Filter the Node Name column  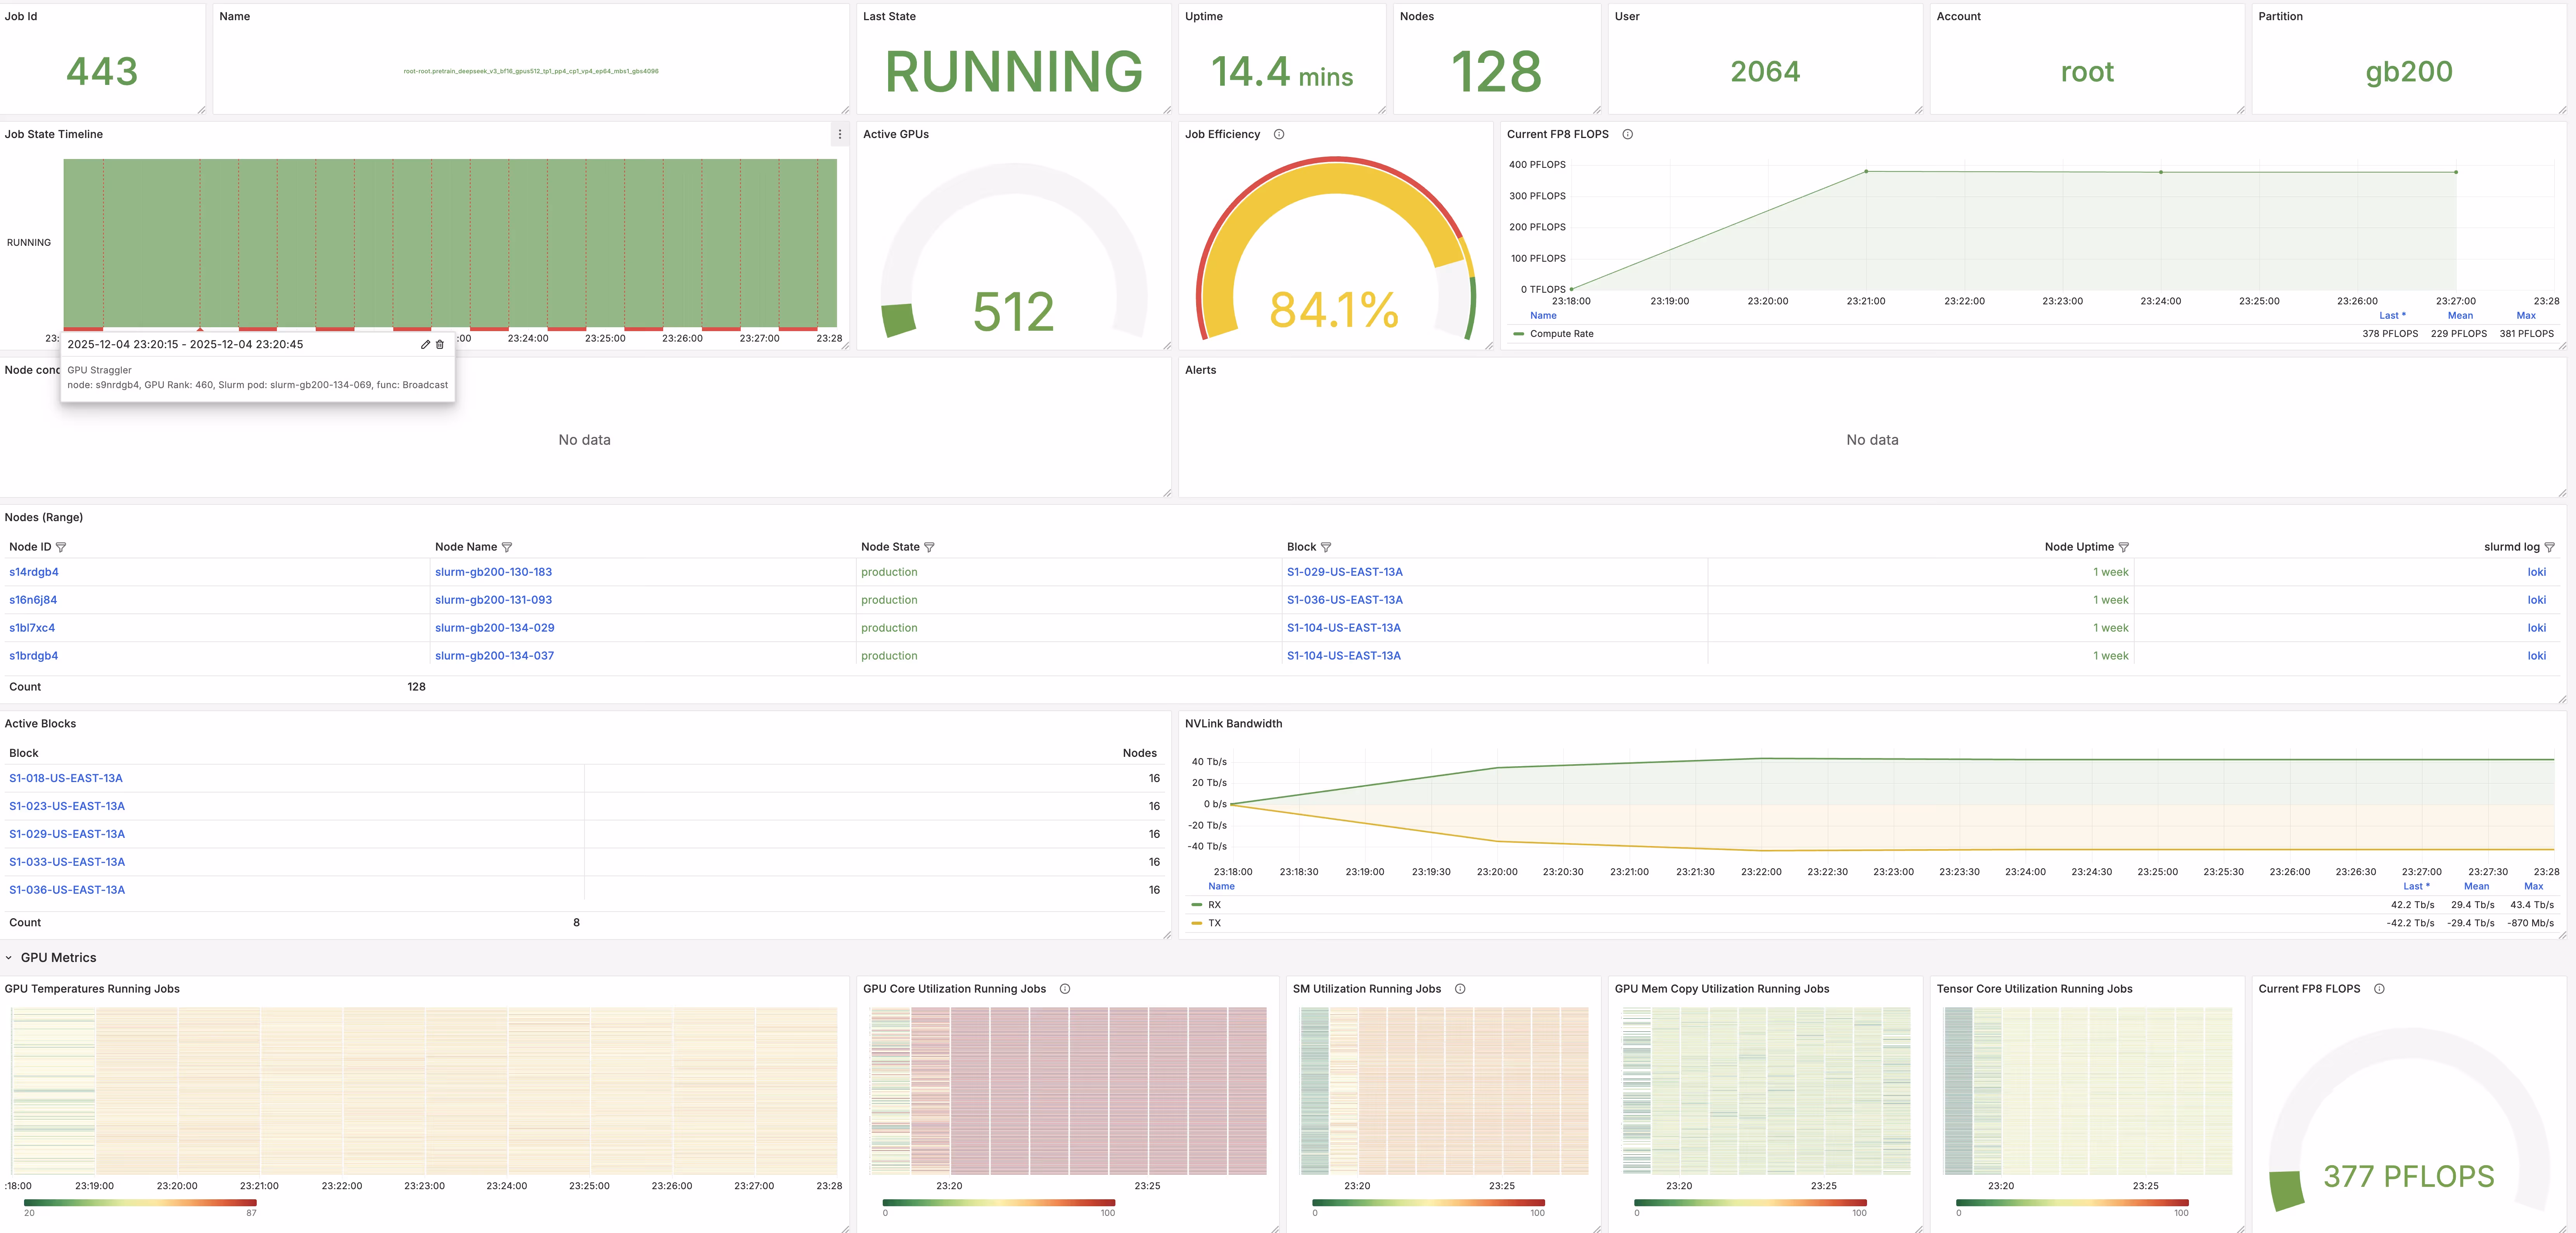507,547
